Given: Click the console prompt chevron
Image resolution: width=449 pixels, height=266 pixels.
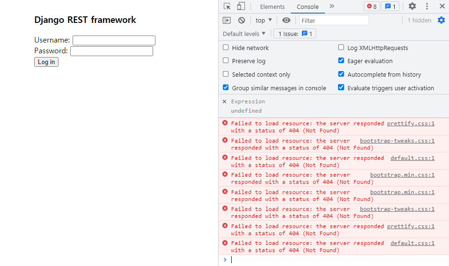Looking at the screenshot, I should pos(225,260).
